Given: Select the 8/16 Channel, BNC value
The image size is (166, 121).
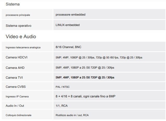Looking at the screenshot, I should coord(68,47).
